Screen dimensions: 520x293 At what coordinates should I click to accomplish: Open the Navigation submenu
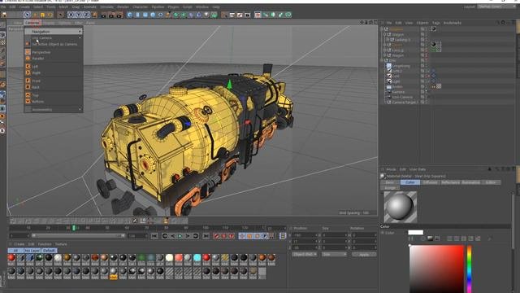54,31
